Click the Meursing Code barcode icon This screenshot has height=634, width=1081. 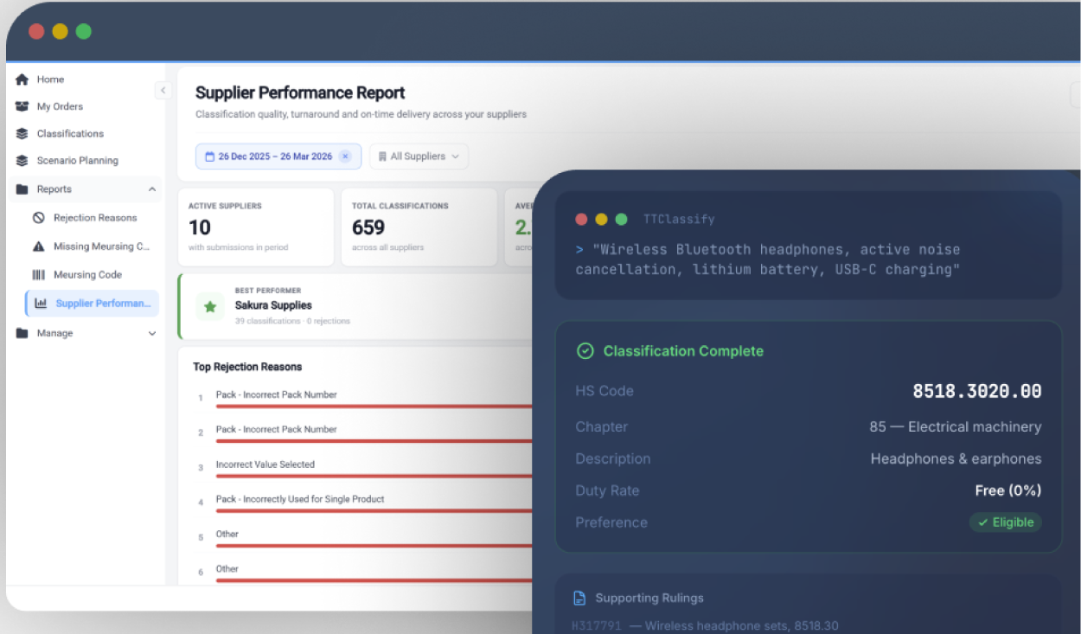[x=39, y=275]
